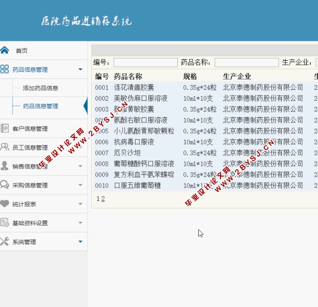Click the person icon for 销售信息管理

pyautogui.click(x=4, y=166)
